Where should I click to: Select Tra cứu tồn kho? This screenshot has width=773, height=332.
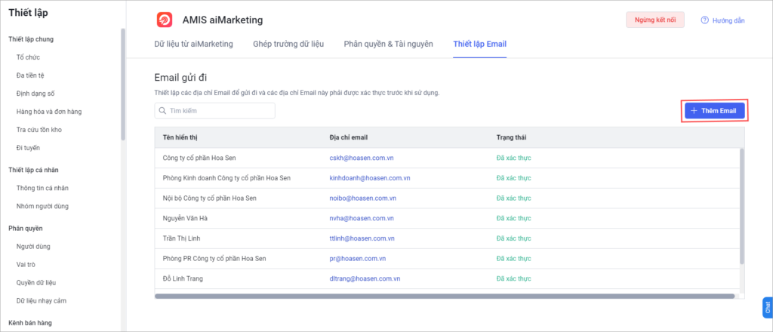[x=39, y=130]
